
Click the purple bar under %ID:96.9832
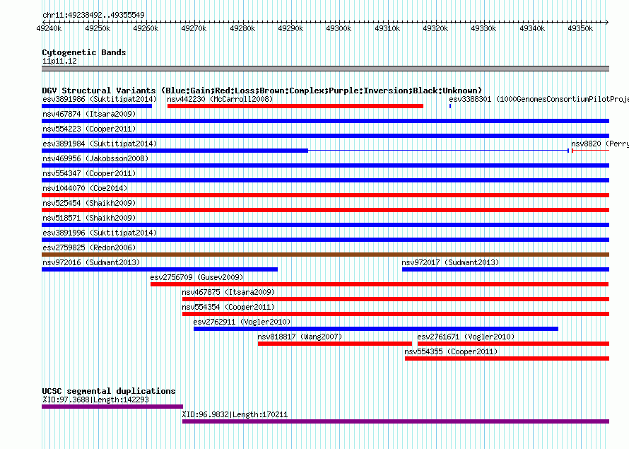coord(396,421)
